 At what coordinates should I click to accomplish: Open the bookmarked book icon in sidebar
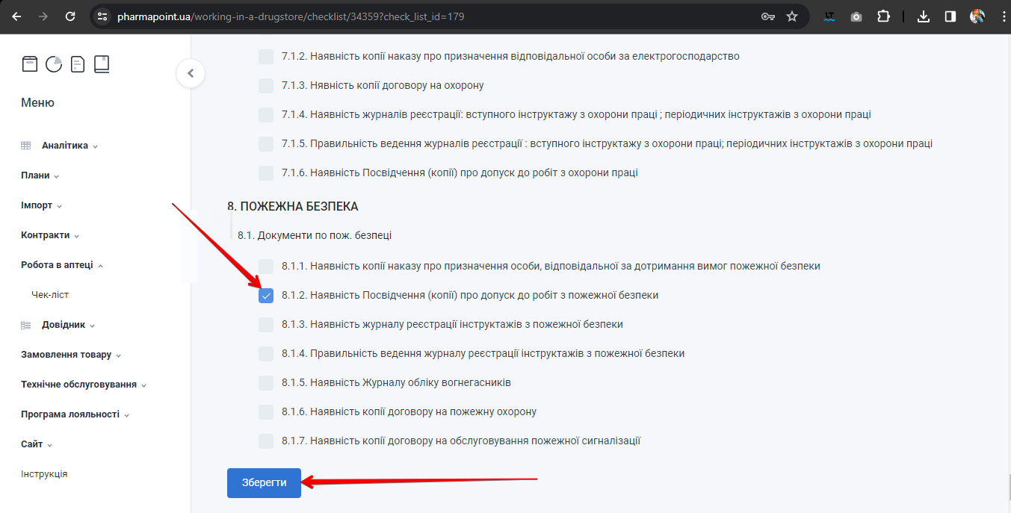click(102, 64)
